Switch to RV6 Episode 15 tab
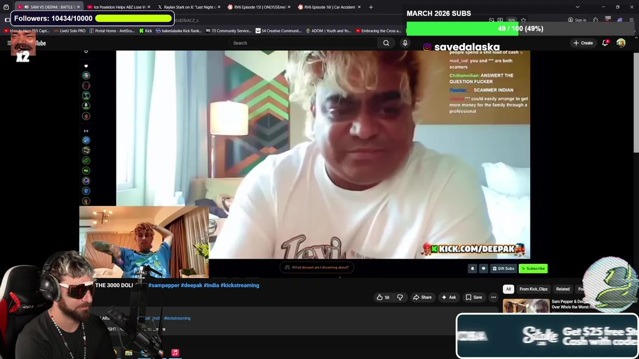The width and height of the screenshot is (639, 359). pos(260,7)
